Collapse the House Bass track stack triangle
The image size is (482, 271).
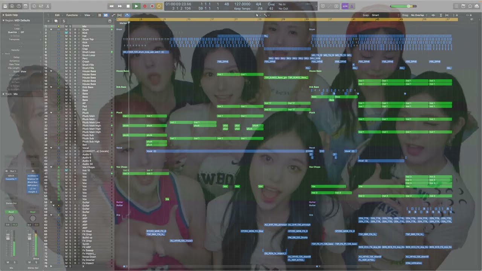click(x=51, y=71)
